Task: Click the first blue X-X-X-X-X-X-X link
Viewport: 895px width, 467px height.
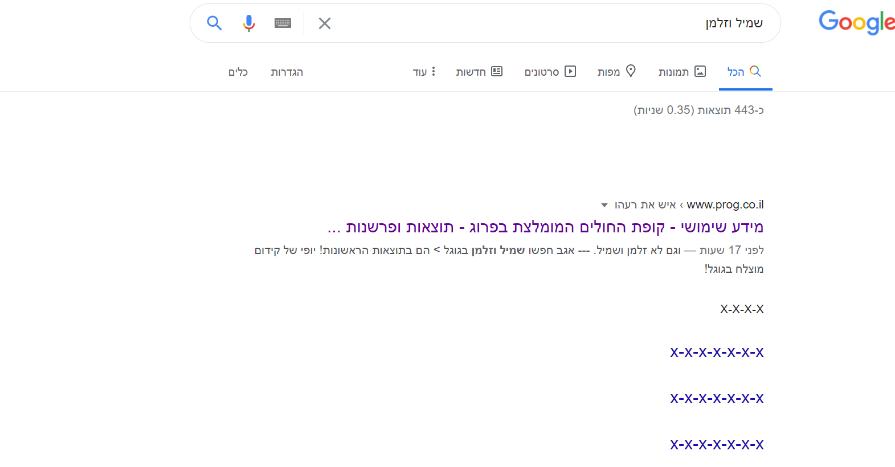Action: click(717, 353)
